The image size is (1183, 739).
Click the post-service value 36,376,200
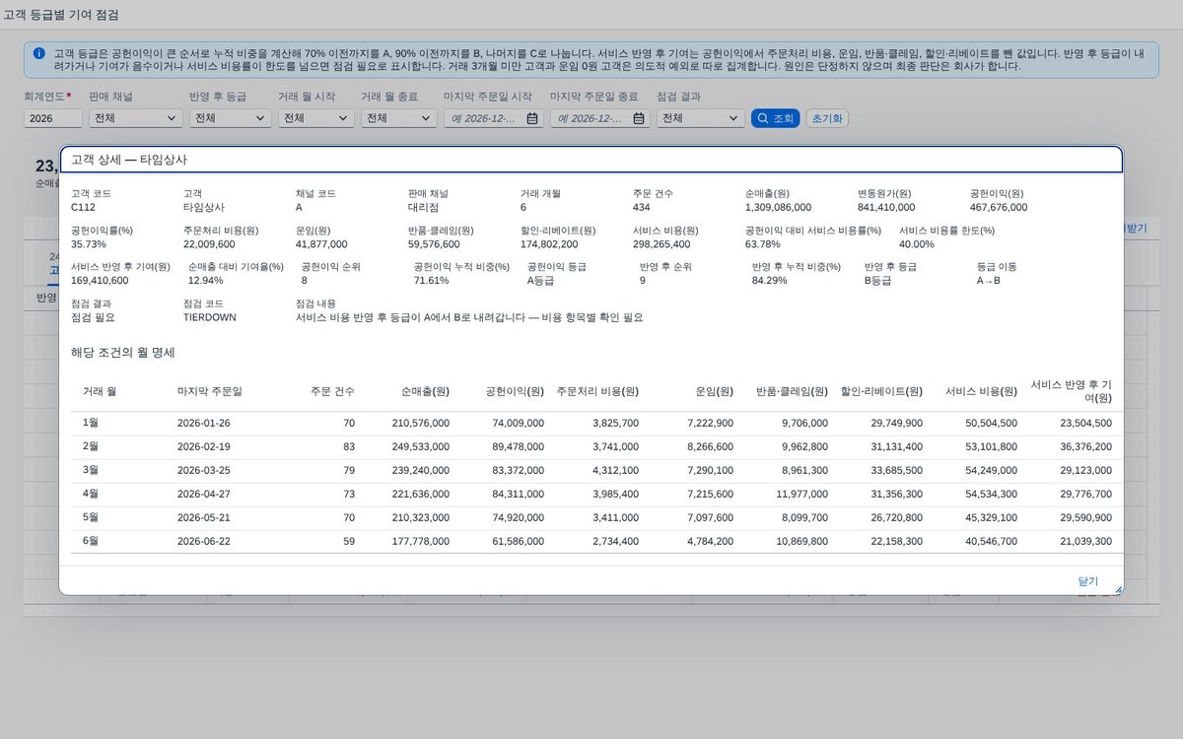1085,446
